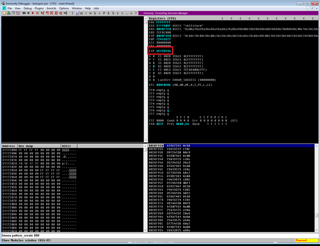Select the Z flag value in registers

point(153,66)
